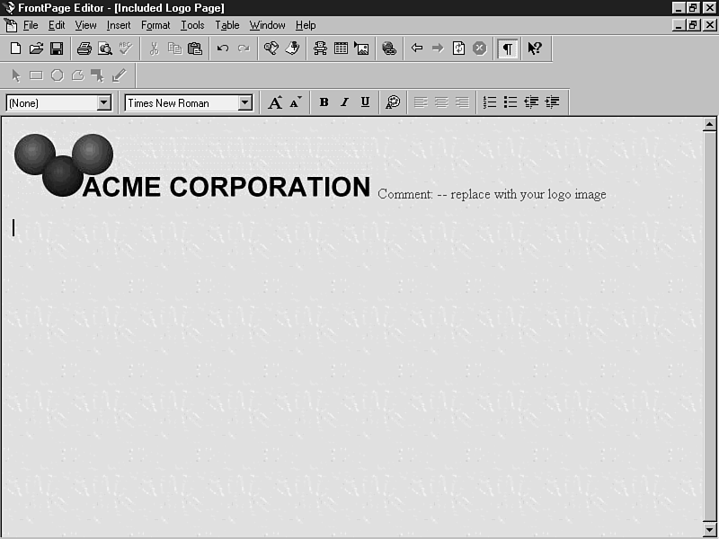
Task: Print the page using printer icon
Action: [x=84, y=49]
